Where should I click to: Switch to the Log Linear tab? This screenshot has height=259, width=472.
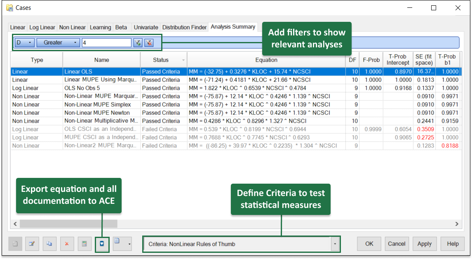pos(42,27)
